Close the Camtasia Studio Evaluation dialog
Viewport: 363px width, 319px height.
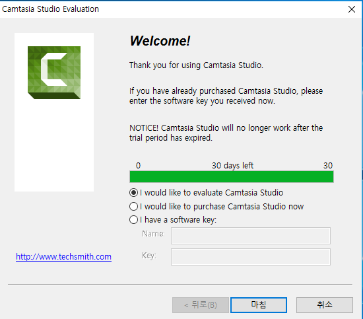352,9
